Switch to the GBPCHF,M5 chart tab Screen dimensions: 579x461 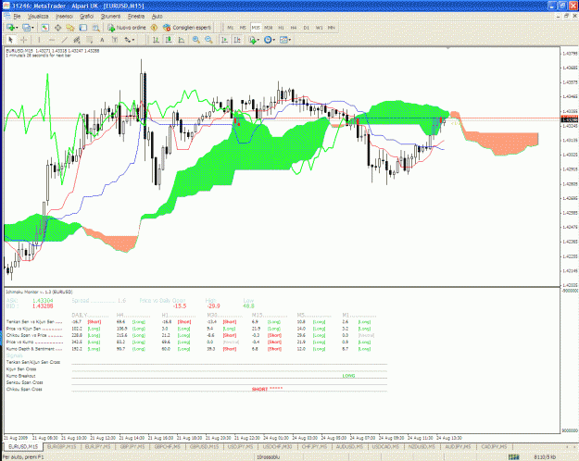click(168, 446)
